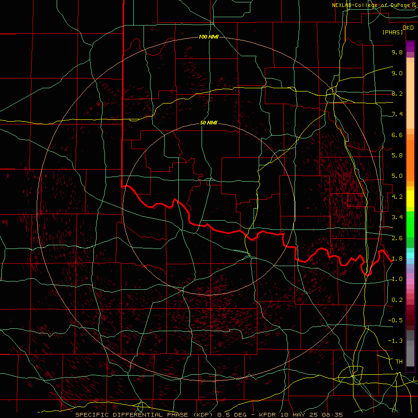Select the [PHAS] legend heading
418x418 pixels.
click(392, 33)
